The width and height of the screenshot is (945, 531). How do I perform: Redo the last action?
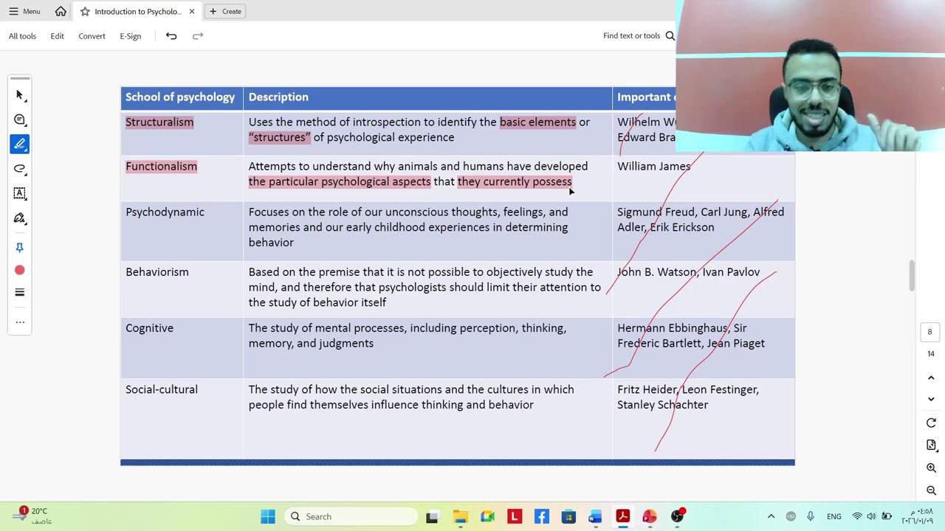tap(198, 35)
